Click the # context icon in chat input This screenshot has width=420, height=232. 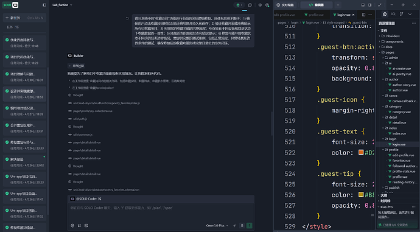[x=79, y=225]
